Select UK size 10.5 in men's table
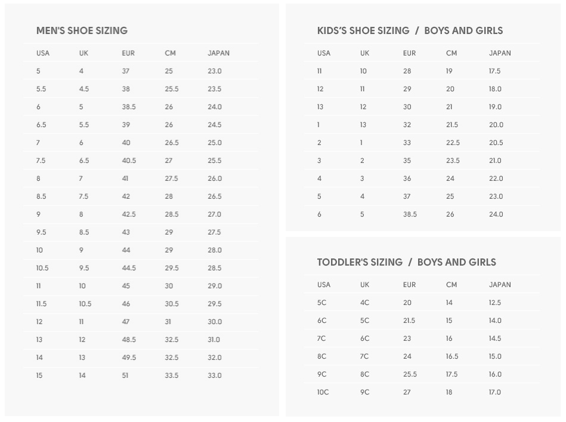566x422 pixels. [x=85, y=304]
